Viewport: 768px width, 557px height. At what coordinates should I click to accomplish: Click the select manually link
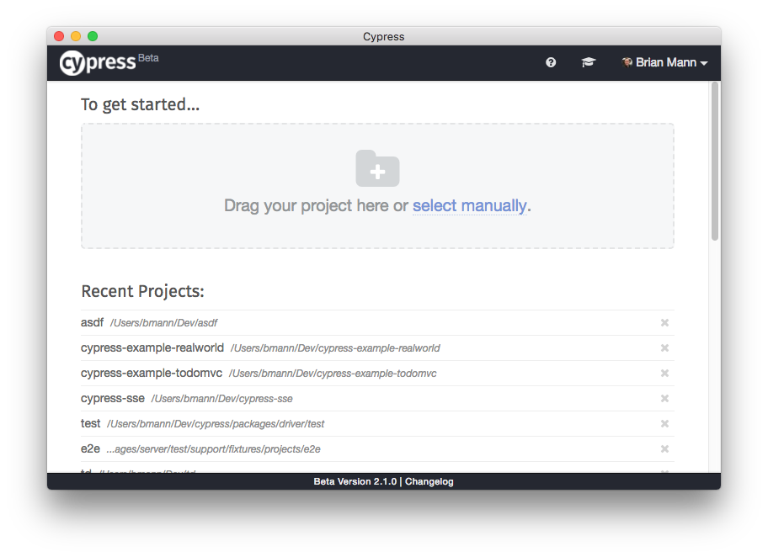tap(469, 205)
